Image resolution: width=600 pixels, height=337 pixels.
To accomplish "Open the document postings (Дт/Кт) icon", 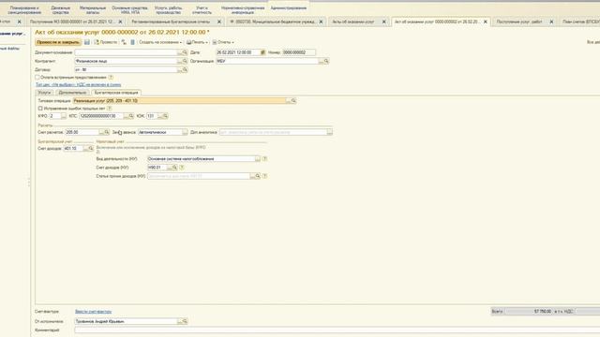I will [x=124, y=42].
